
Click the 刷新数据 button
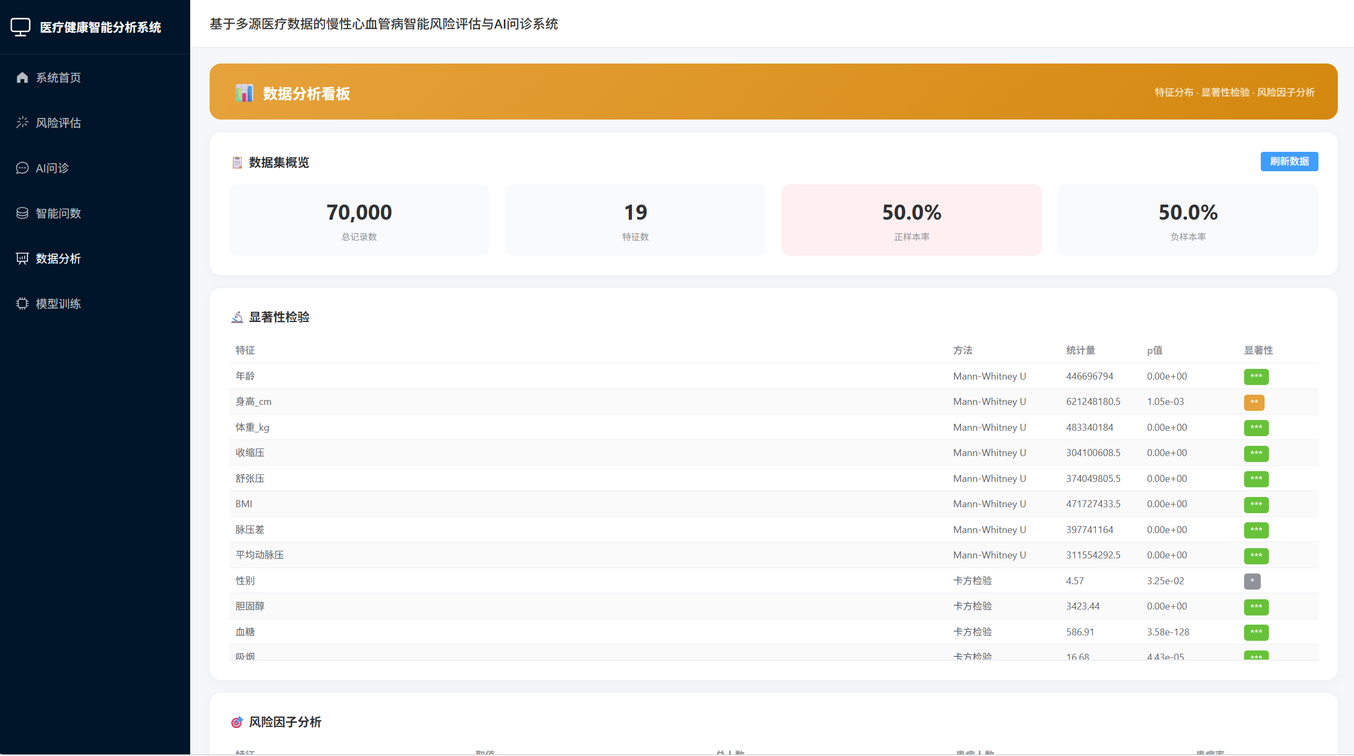pos(1289,162)
